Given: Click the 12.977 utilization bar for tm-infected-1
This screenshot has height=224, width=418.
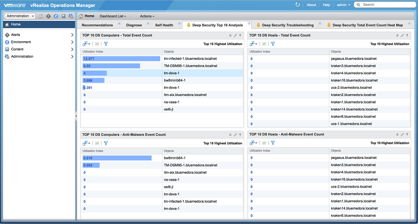Looking at the screenshot, I should pos(121,59).
